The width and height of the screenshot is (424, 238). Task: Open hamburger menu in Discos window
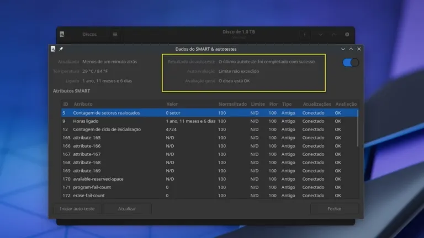click(115, 34)
